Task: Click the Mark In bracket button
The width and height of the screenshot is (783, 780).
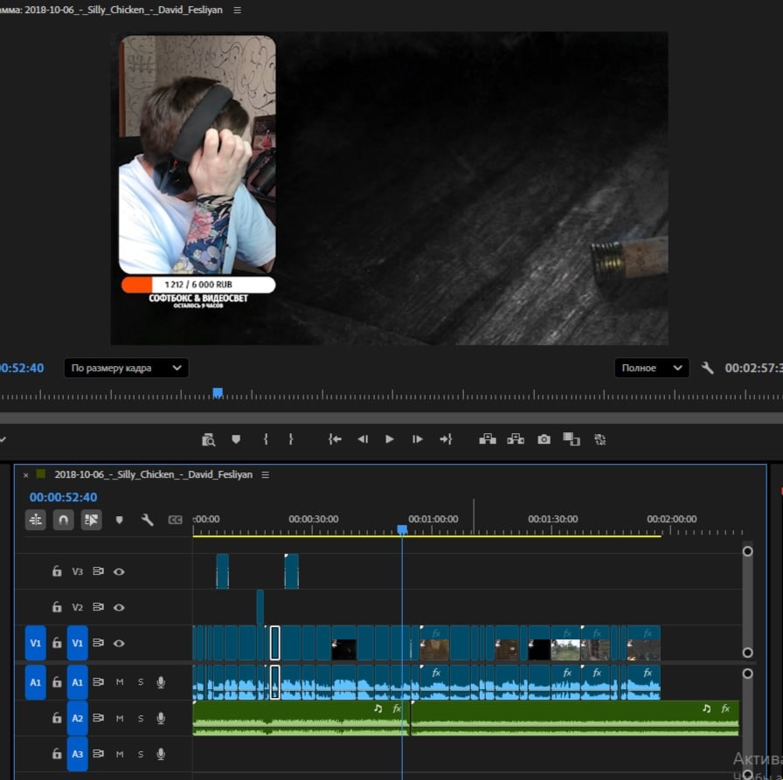Action: point(266,439)
